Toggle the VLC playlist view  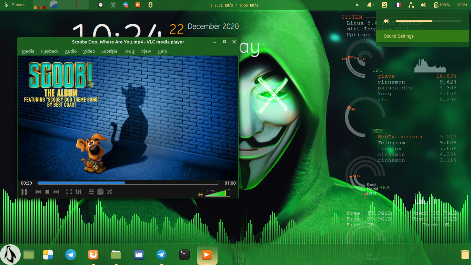pyautogui.click(x=91, y=192)
